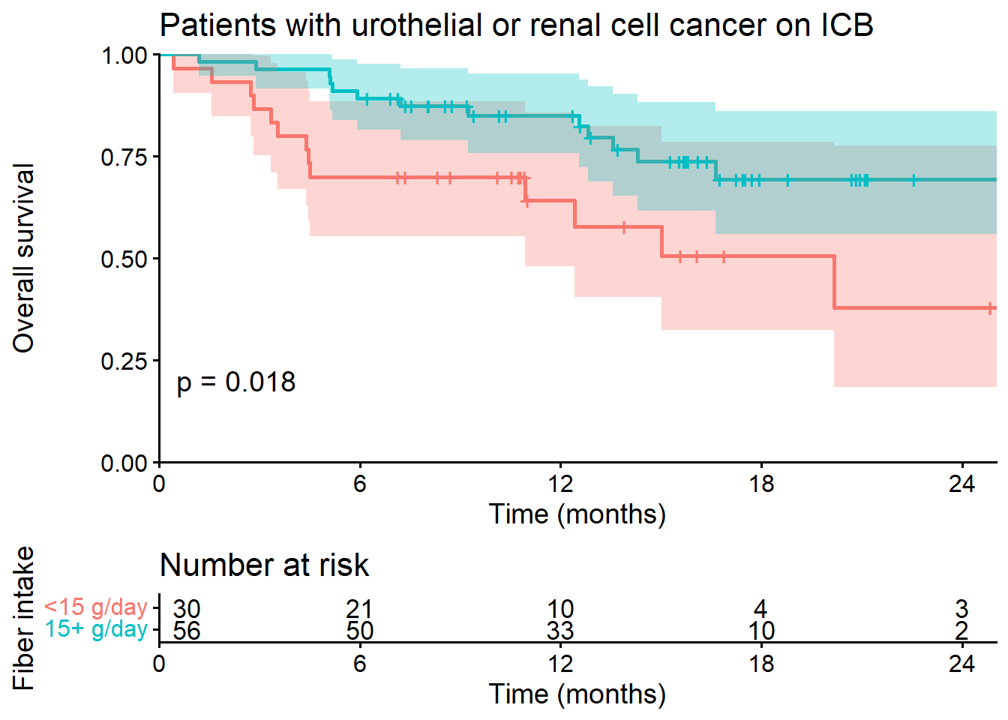The image size is (1008, 720).
Task: Select at-risk count 30 at month 0
Action: tap(187, 608)
